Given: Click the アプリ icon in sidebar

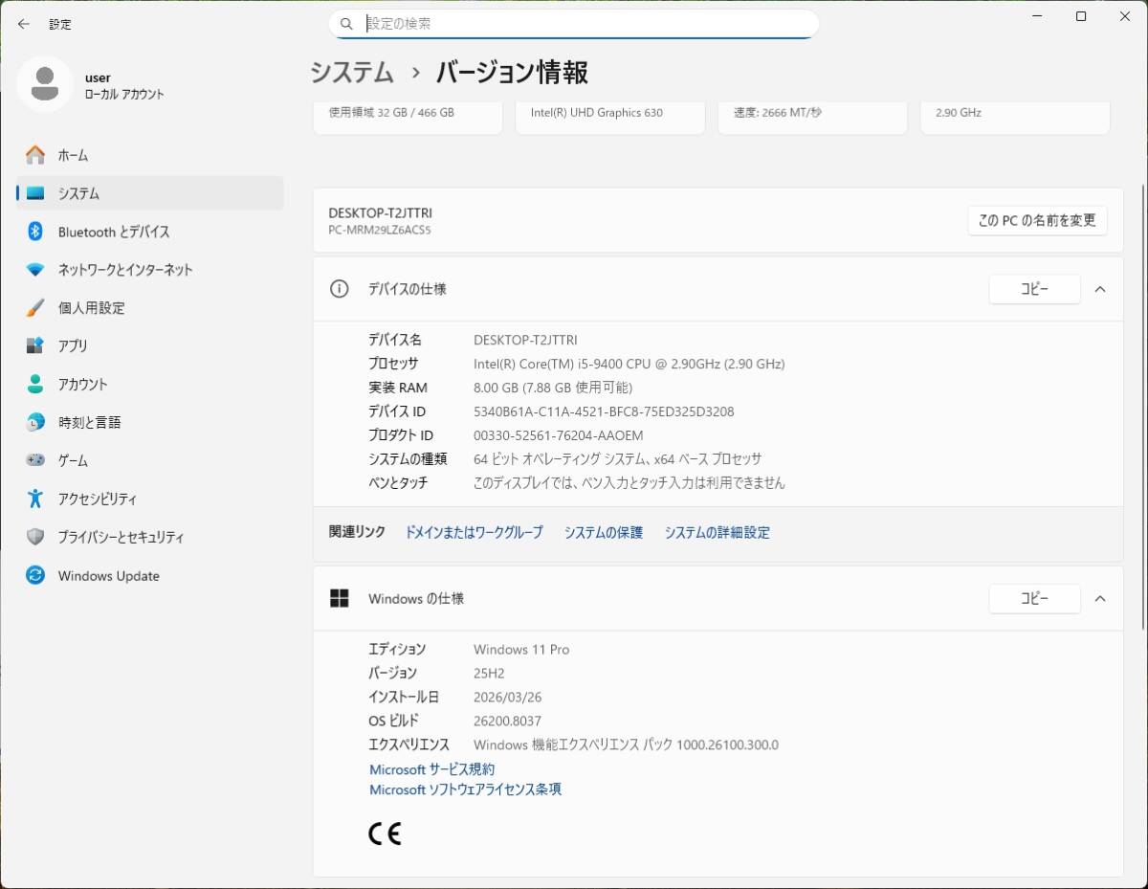Looking at the screenshot, I should (x=34, y=345).
